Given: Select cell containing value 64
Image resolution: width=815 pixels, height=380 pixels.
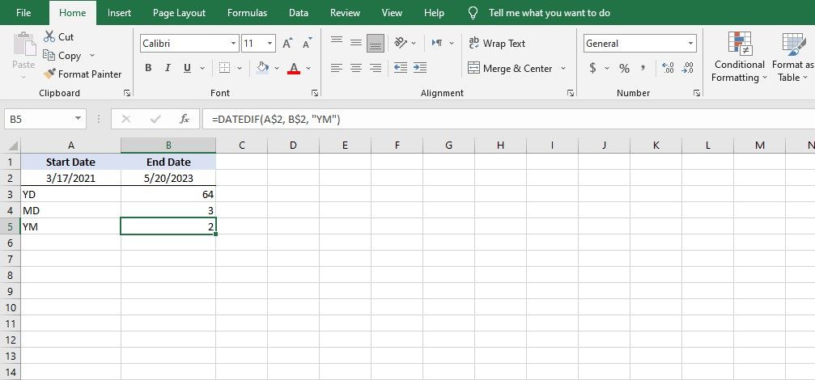Looking at the screenshot, I should (168, 194).
